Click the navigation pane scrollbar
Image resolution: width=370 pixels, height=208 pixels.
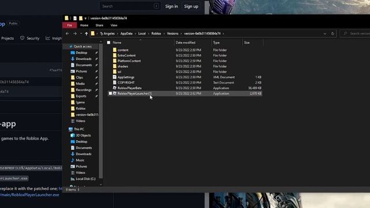pyautogui.click(x=101, y=111)
